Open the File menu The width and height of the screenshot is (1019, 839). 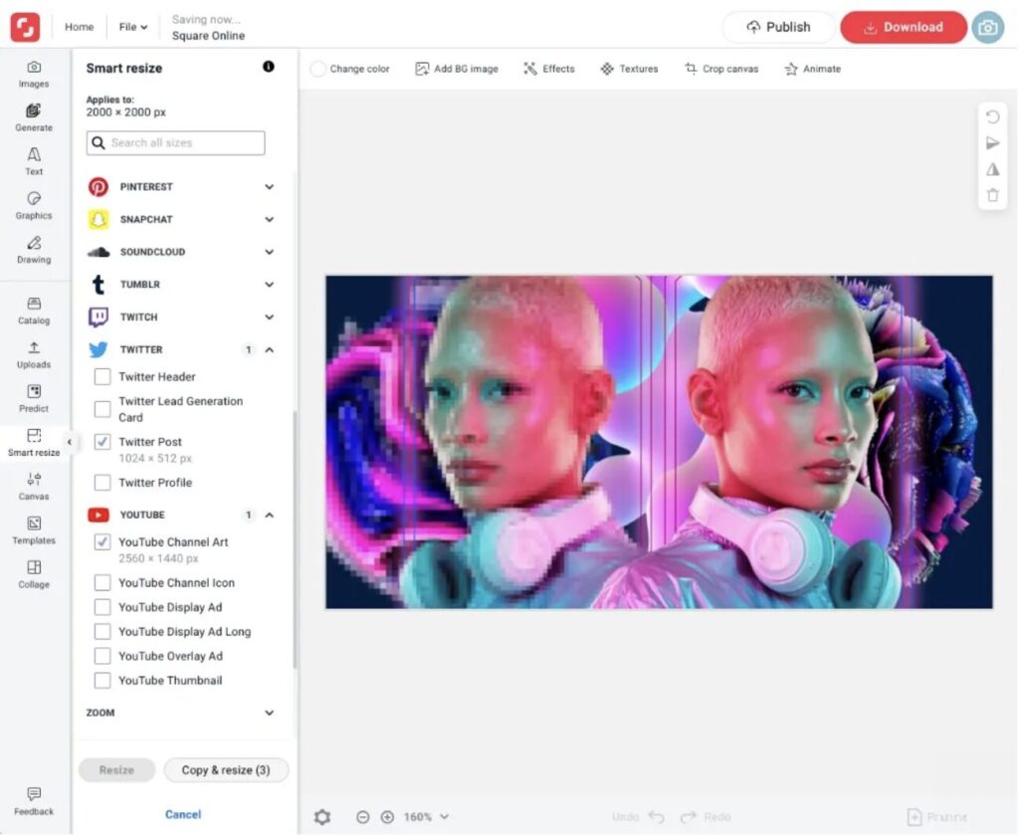(132, 27)
